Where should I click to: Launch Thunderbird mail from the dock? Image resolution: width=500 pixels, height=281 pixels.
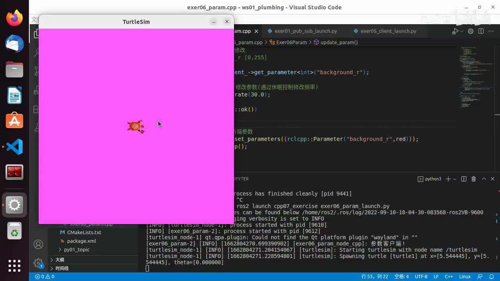[x=14, y=44]
